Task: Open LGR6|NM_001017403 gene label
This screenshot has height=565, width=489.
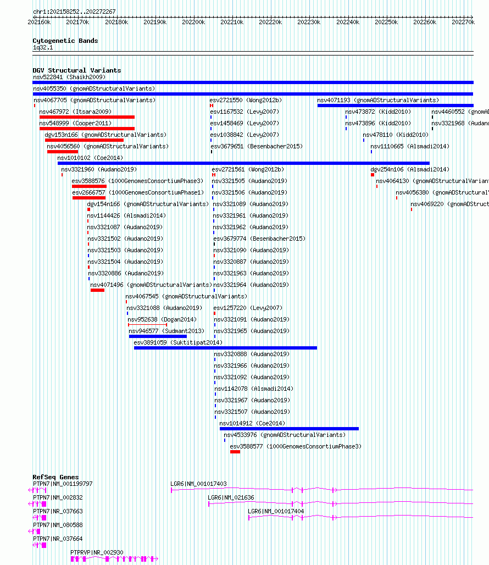Action: point(198,484)
